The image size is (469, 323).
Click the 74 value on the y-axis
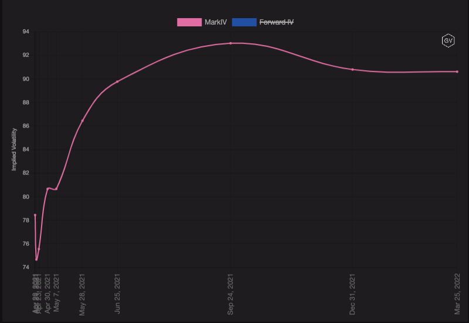tap(26, 267)
